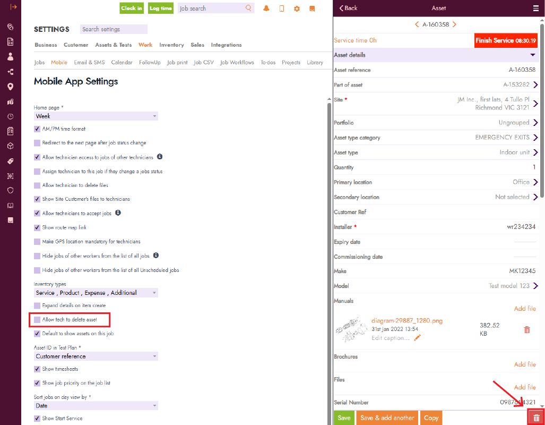Open the Home page Week dropdown
Viewport: 545px width, 425px height.
tap(96, 116)
